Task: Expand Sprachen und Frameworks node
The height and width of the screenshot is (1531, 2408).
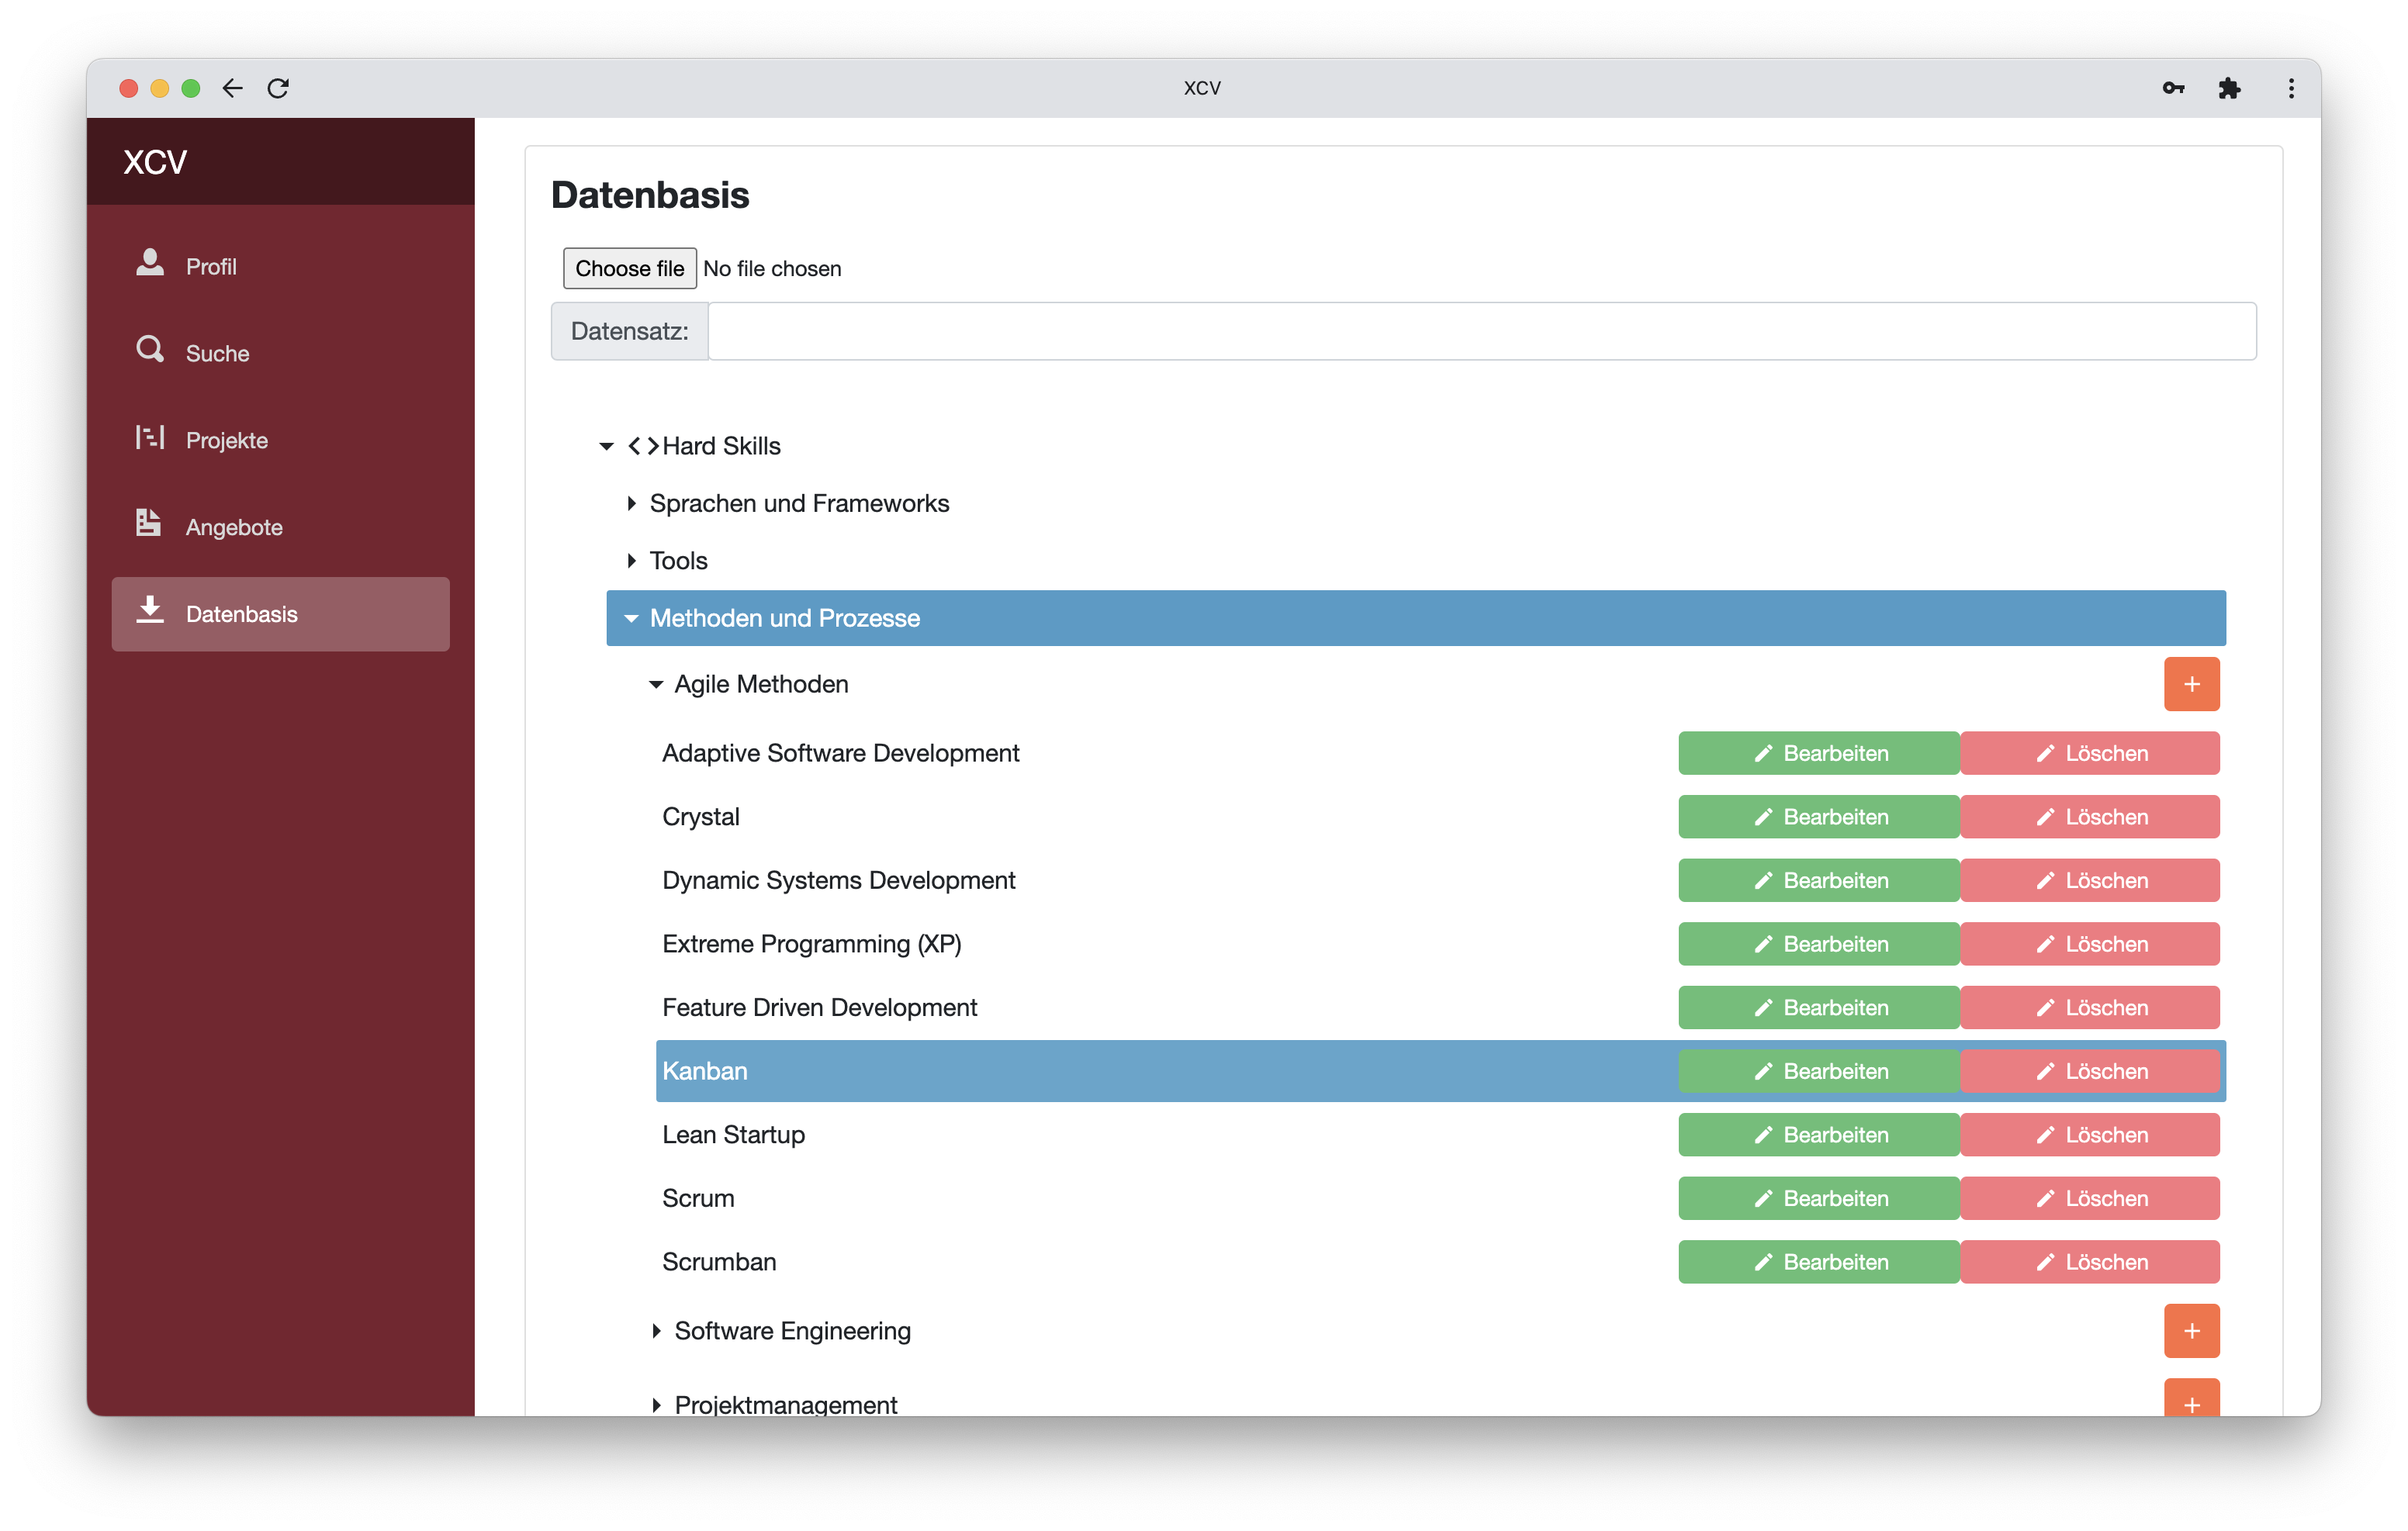Action: pyautogui.click(x=631, y=503)
